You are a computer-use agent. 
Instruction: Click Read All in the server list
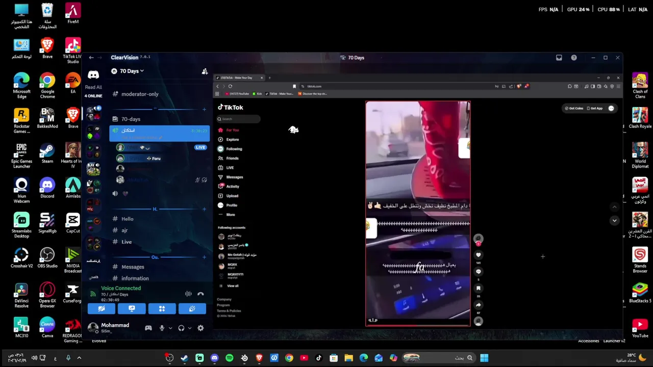click(x=93, y=87)
